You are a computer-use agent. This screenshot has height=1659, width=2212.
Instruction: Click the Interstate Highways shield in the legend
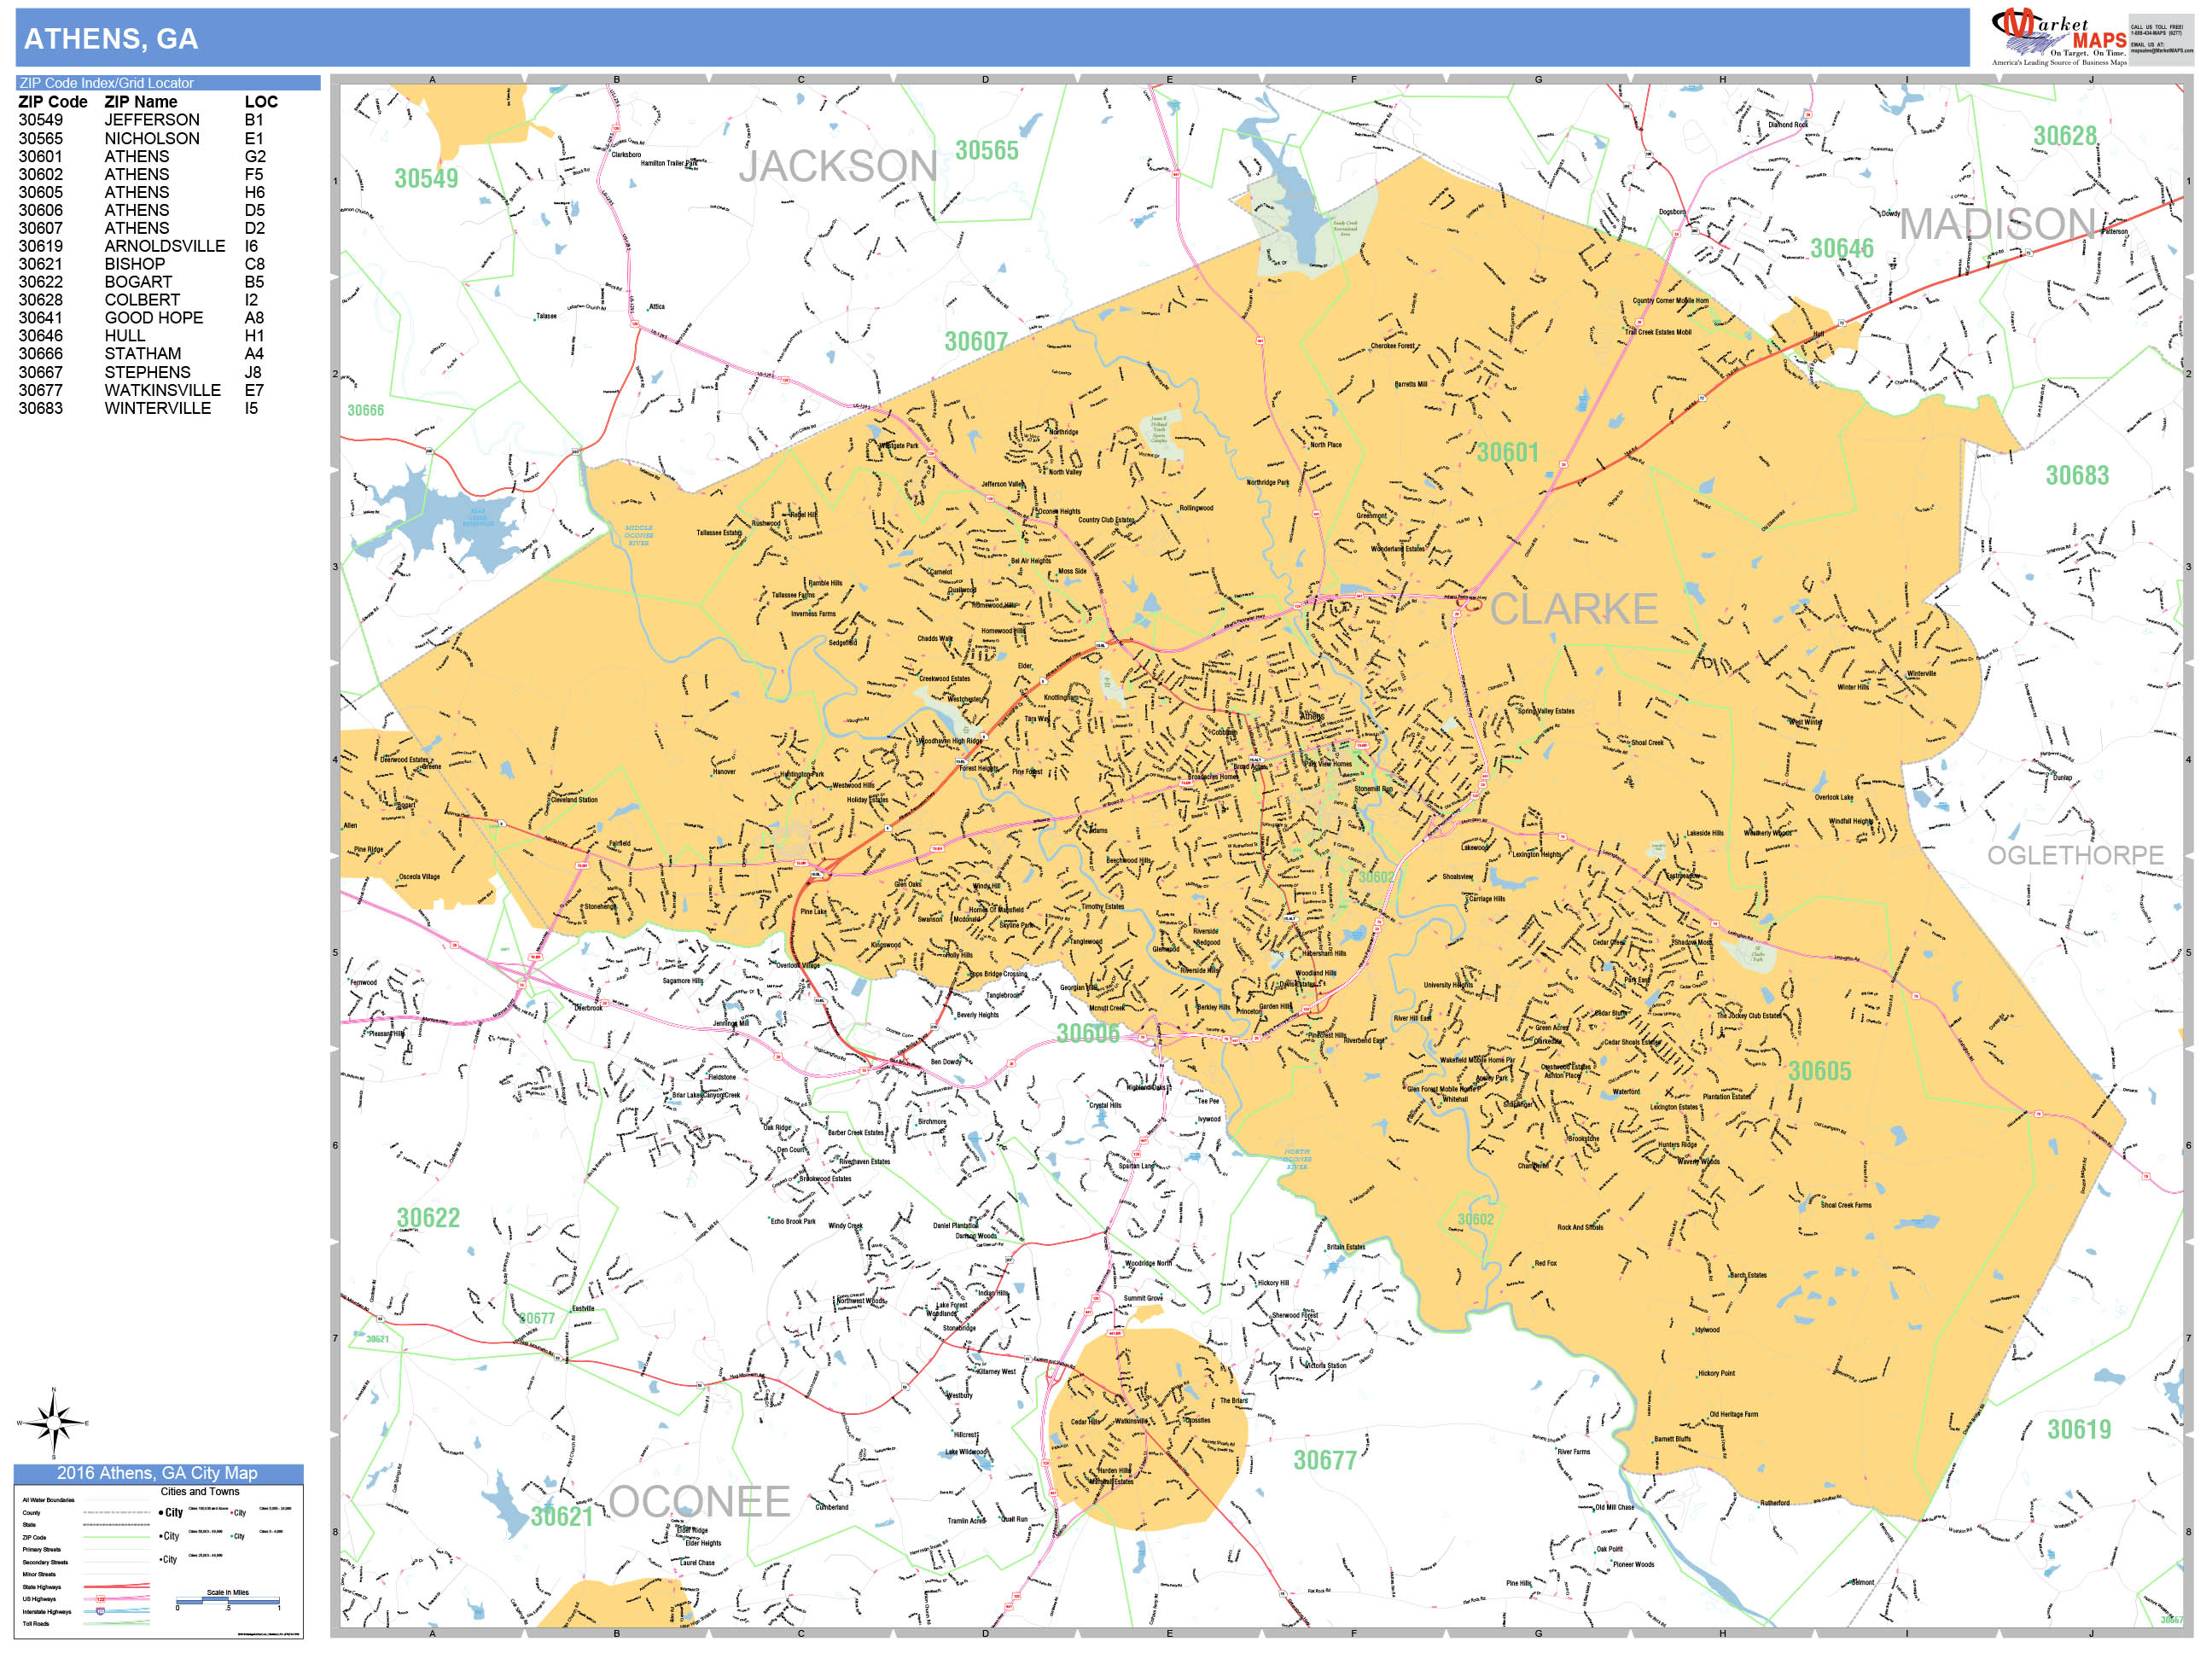tap(100, 1611)
